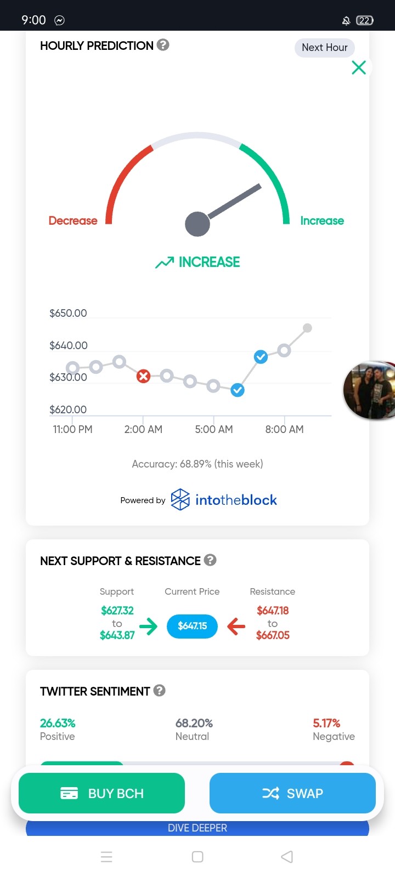Click the Swap button
Viewport: 395px width, 877px height.
292,793
